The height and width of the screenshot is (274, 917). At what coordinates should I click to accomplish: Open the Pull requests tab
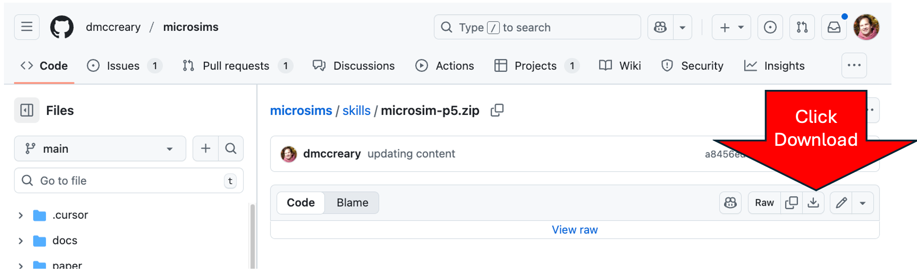pyautogui.click(x=236, y=66)
